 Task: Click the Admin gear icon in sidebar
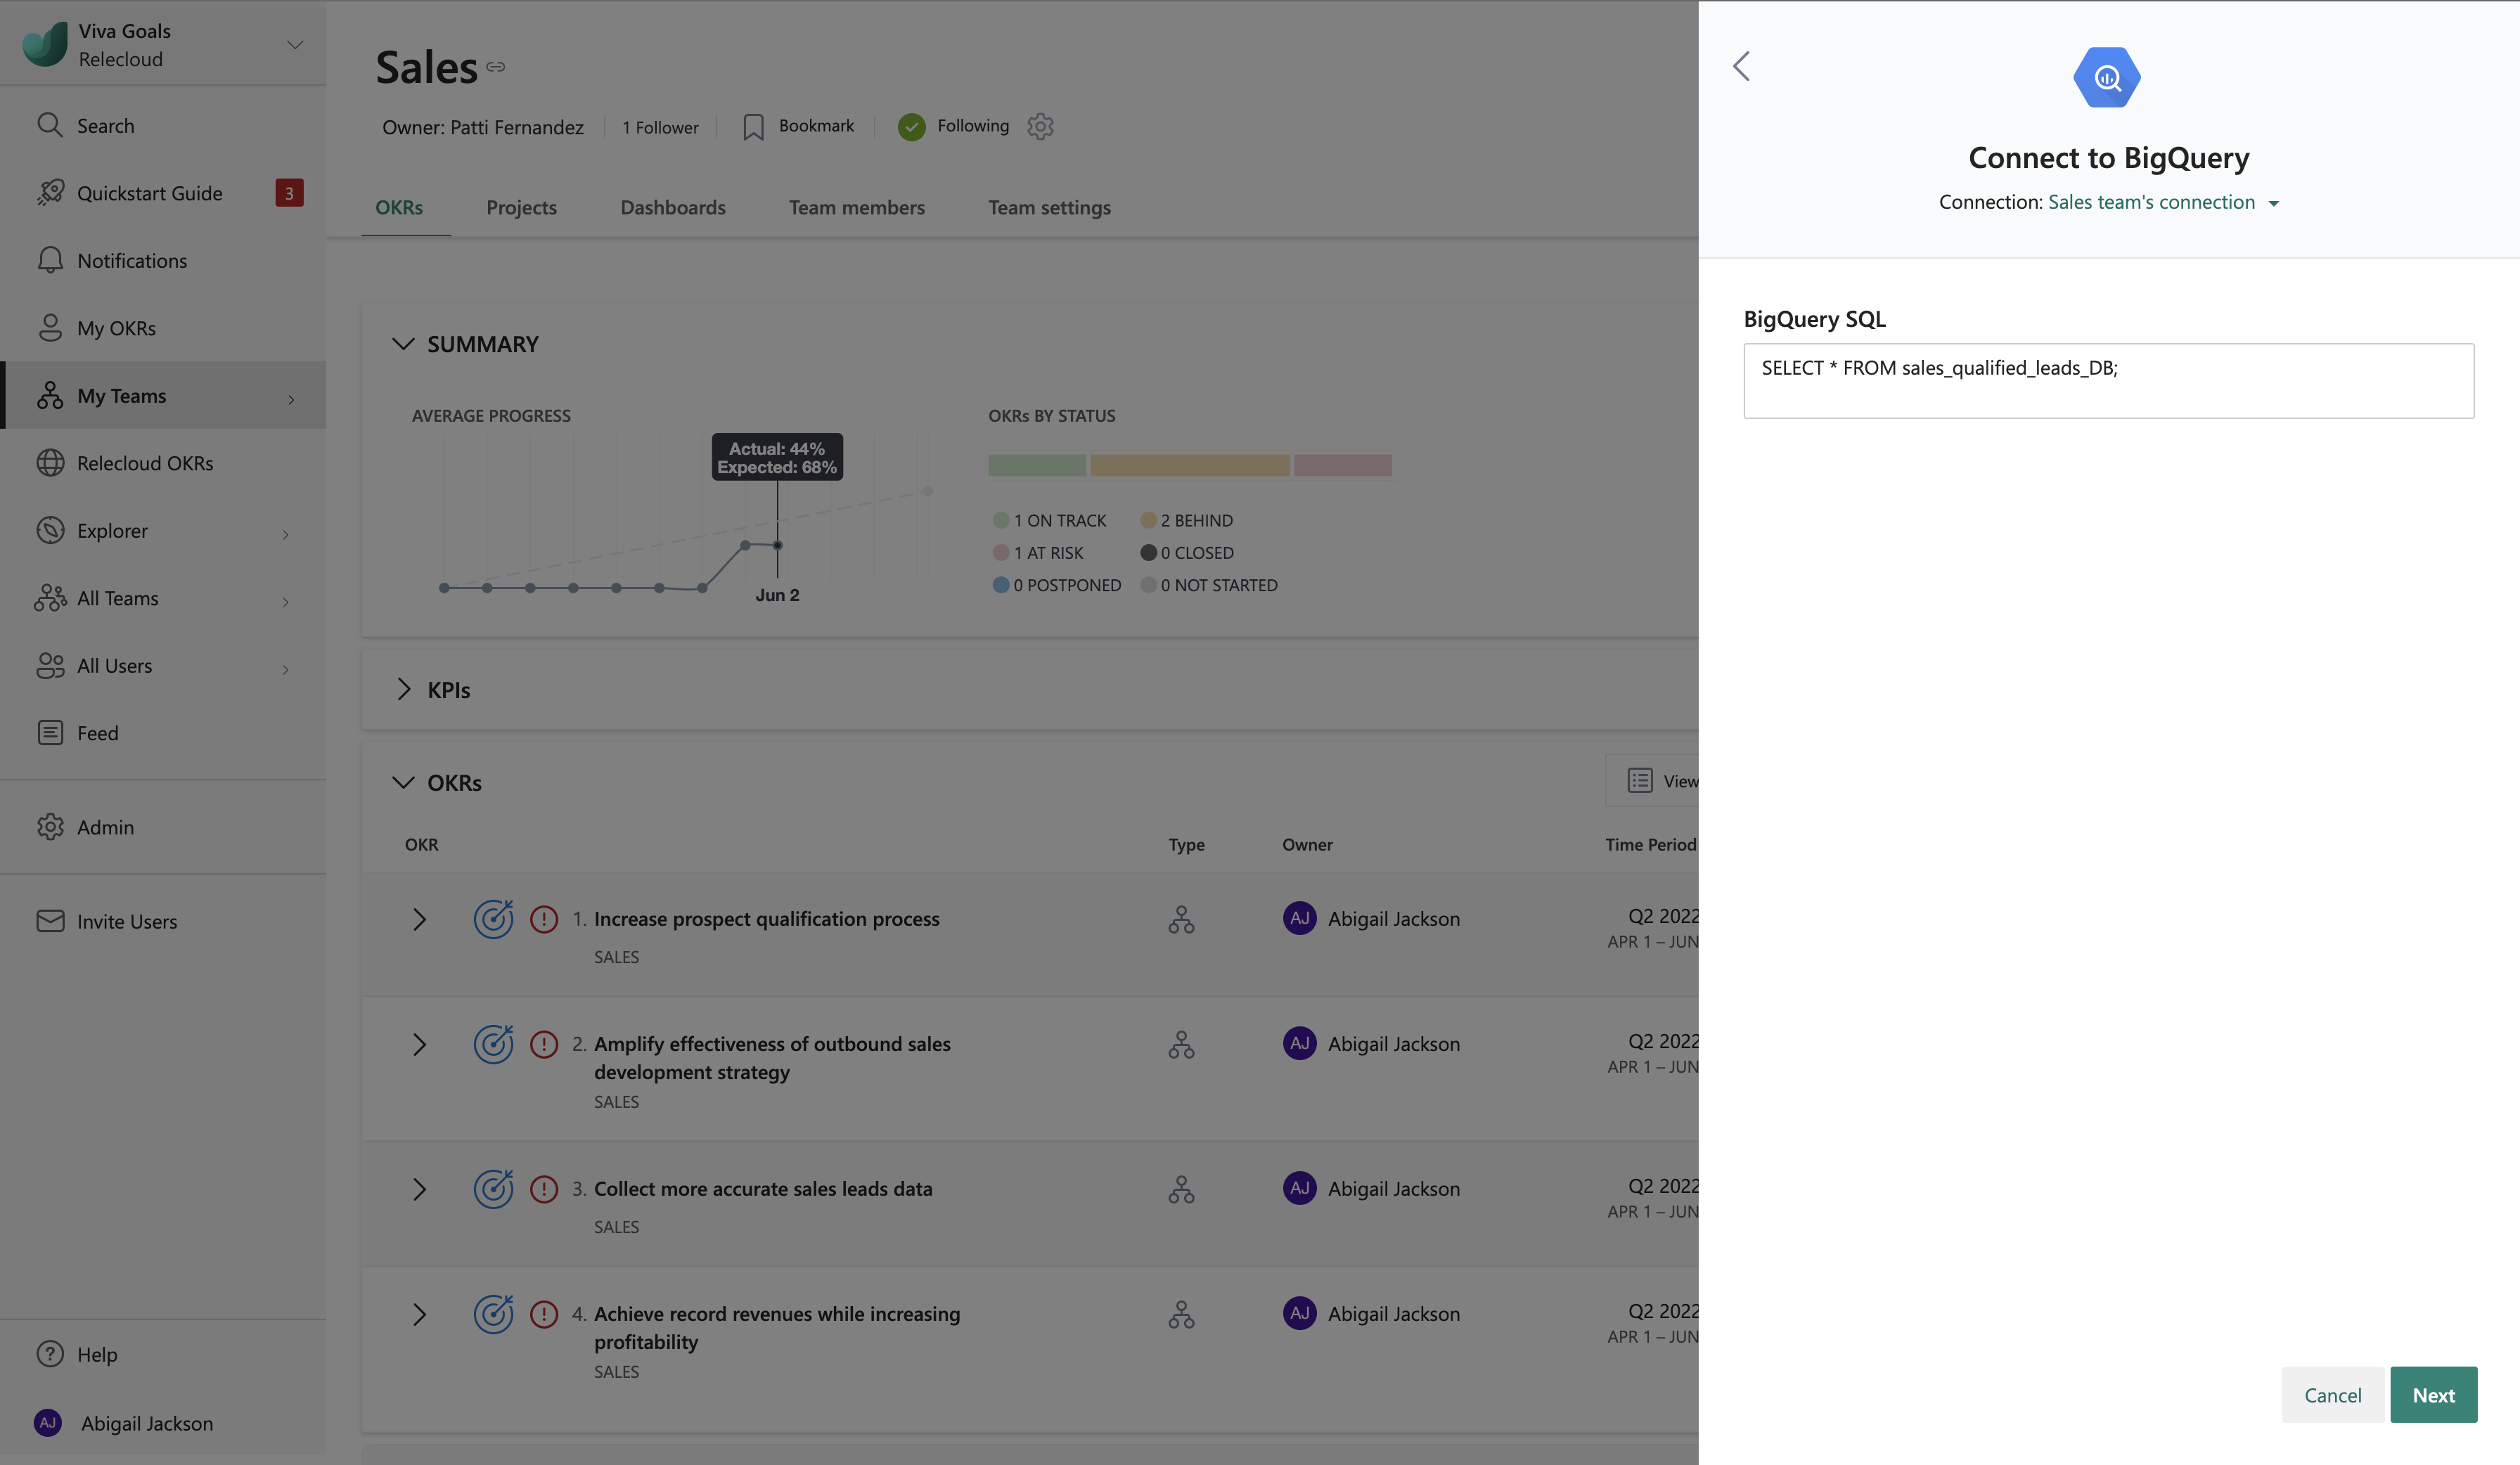pos(49,827)
